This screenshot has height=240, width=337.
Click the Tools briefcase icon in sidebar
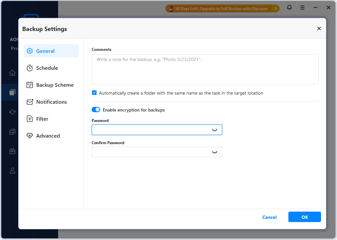[12, 151]
